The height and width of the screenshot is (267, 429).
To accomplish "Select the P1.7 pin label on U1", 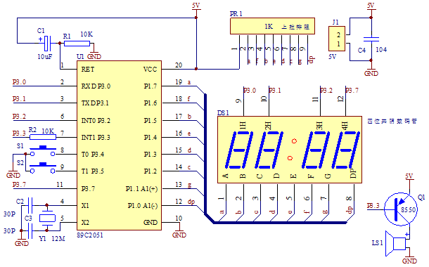I will tap(151, 86).
